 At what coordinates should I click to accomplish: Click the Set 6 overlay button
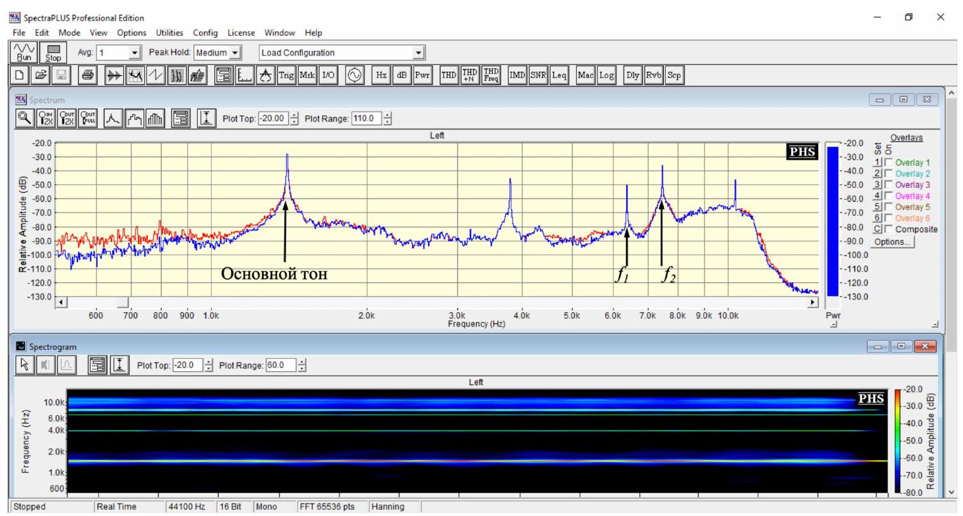click(877, 218)
